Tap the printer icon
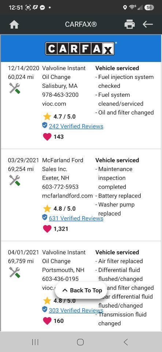 pyautogui.click(x=129, y=24)
